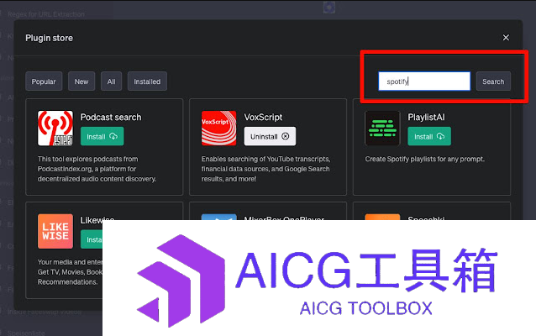Image resolution: width=536 pixels, height=336 pixels.
Task: Switch to the New filter tab
Action: 81,81
